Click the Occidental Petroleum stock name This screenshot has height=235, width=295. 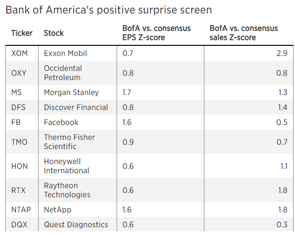pyautogui.click(x=63, y=73)
